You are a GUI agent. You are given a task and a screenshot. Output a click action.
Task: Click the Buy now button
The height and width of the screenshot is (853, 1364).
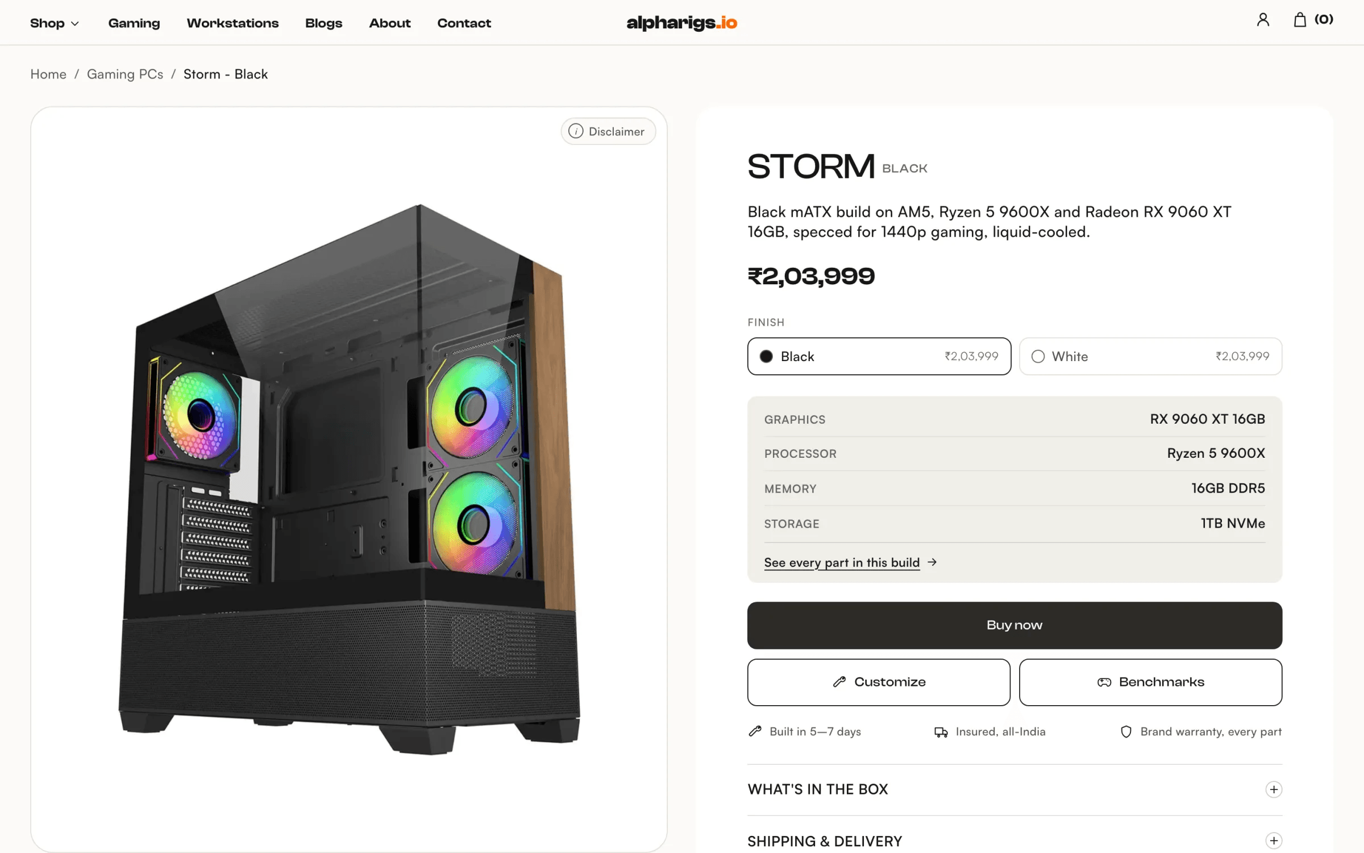pos(1014,625)
